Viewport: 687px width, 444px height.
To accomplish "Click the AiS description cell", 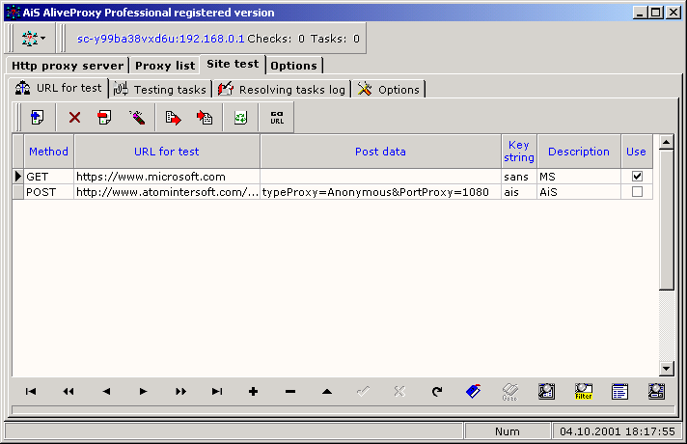I will coord(579,191).
